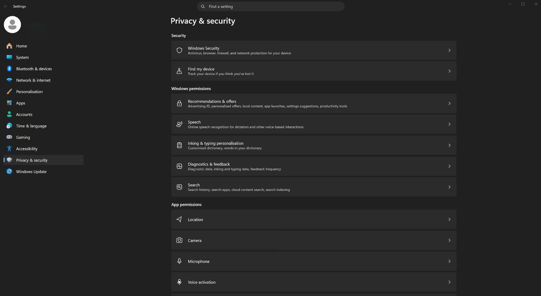Image resolution: width=541 pixels, height=296 pixels.
Task: Click the Search row magnifier icon
Action: (x=179, y=187)
